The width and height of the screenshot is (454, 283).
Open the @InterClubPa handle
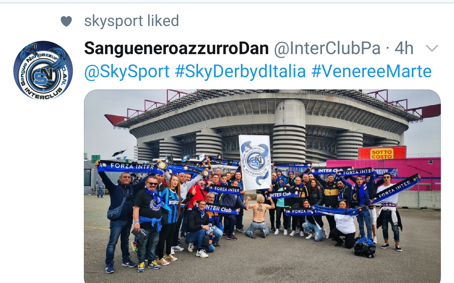pyautogui.click(x=327, y=48)
